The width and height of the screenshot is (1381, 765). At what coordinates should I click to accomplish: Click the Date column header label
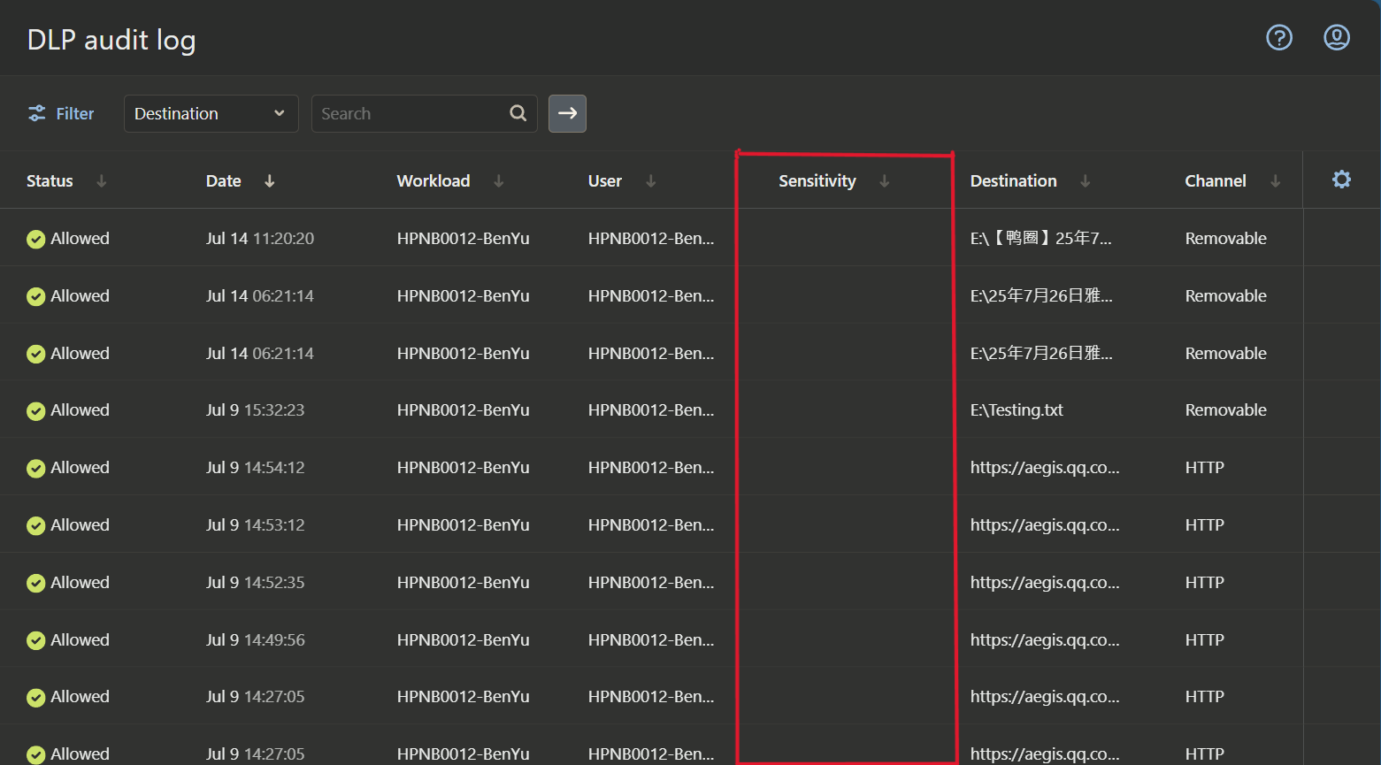224,181
